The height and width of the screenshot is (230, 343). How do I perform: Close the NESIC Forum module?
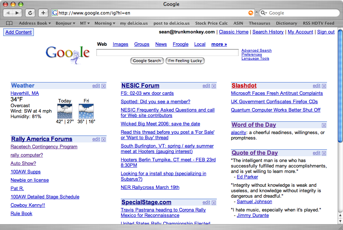[x=214, y=86]
